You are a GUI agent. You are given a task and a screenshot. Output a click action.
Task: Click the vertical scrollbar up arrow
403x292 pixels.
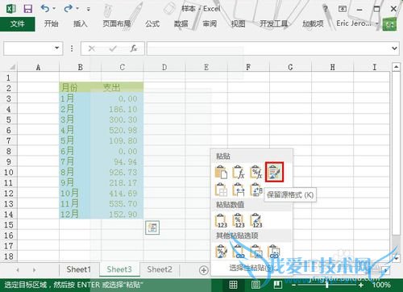[x=396, y=67]
